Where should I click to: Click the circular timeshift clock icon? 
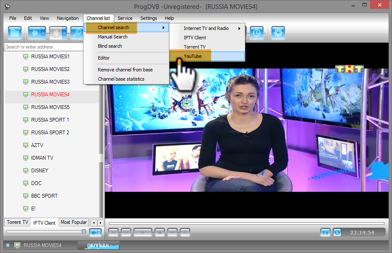pos(337,232)
